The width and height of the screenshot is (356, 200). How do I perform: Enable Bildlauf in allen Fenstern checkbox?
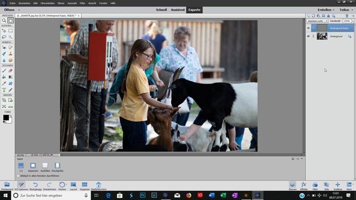18,176
